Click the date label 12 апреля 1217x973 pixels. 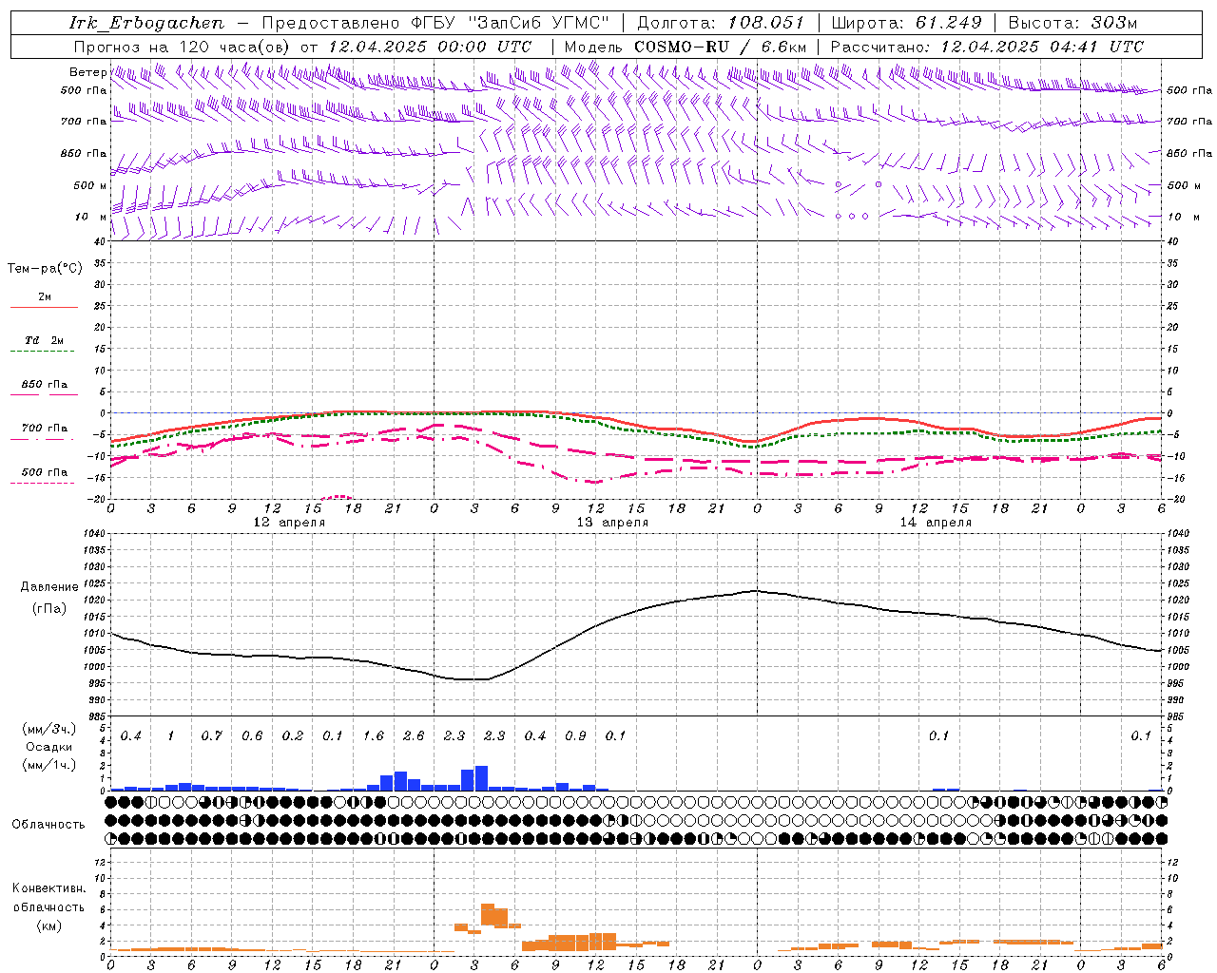click(289, 523)
